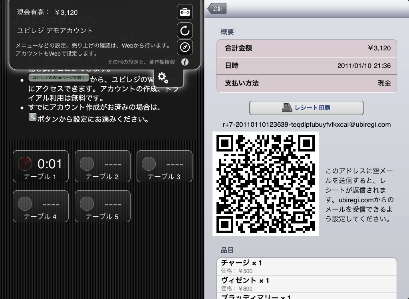
Task: Select the テーブル 3 label
Action: click(164, 177)
